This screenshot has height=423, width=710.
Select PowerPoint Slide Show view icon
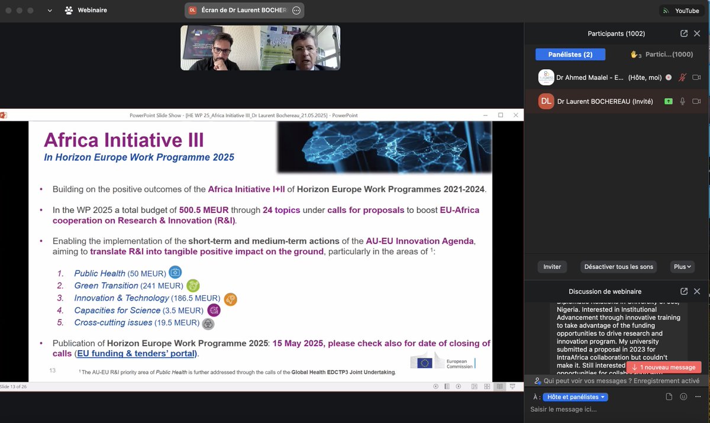click(512, 386)
